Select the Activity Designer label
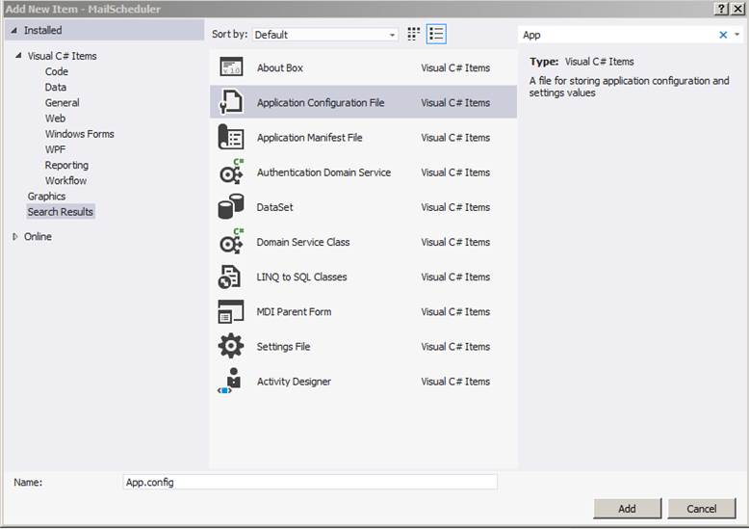Viewport: 749px width, 529px height. (x=294, y=382)
